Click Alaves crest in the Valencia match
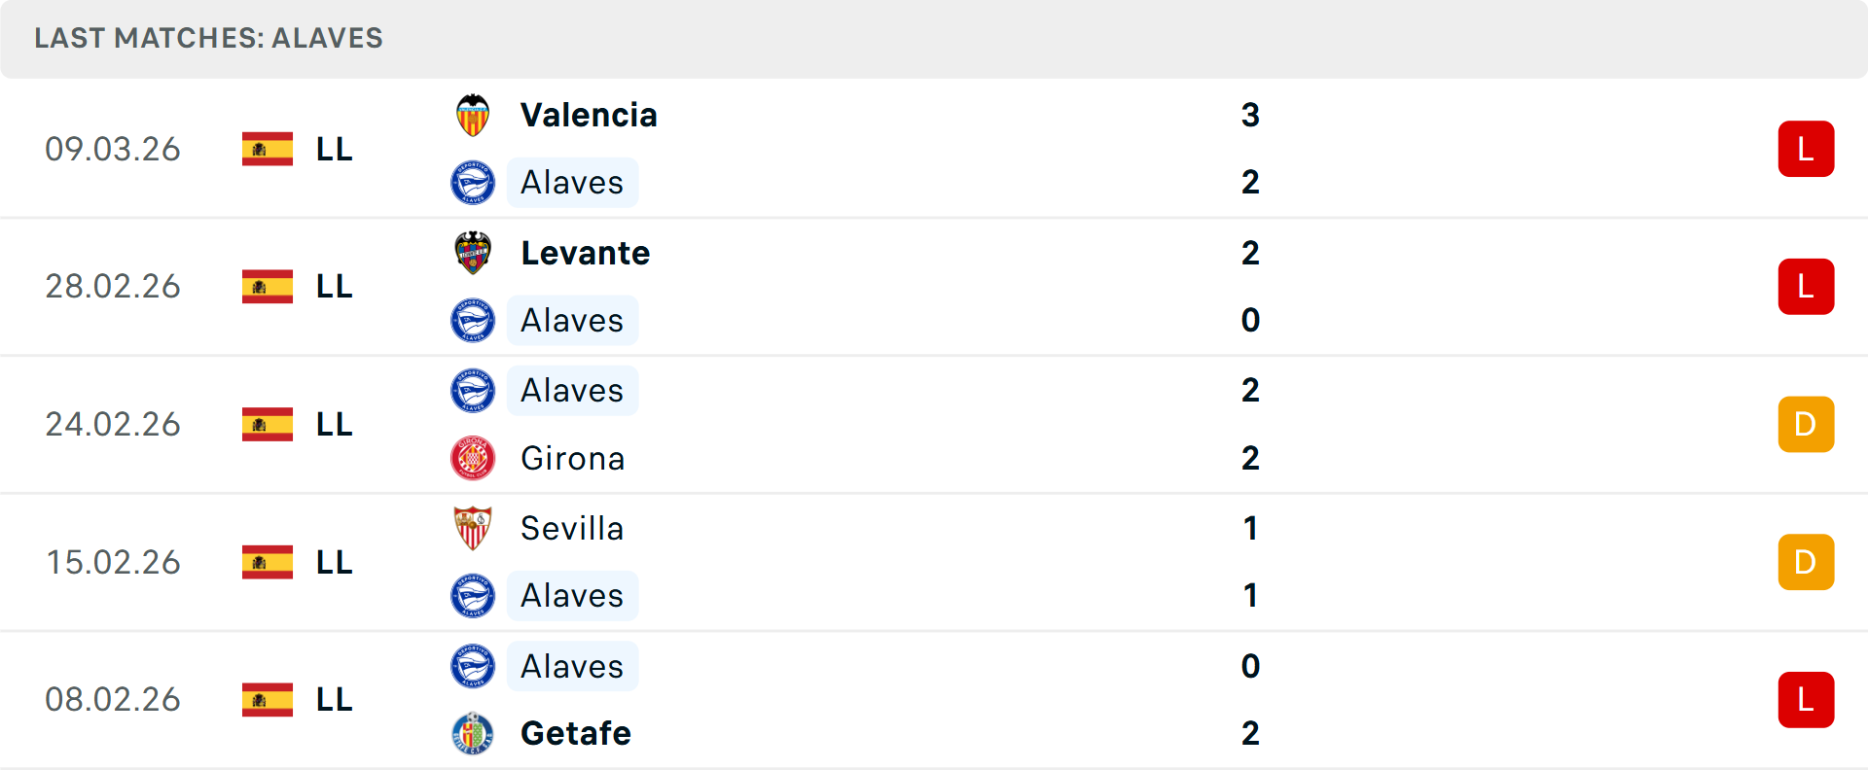 point(473,183)
